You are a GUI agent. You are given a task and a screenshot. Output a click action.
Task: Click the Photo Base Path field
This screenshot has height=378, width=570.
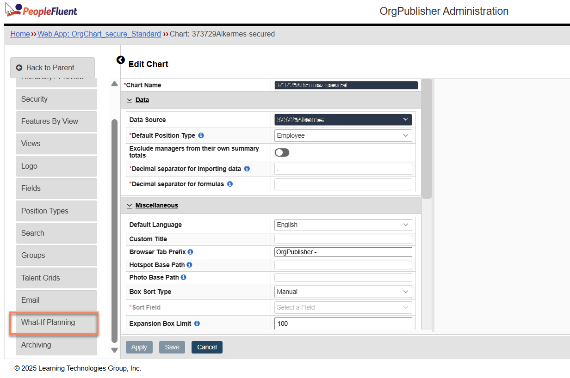[343, 277]
